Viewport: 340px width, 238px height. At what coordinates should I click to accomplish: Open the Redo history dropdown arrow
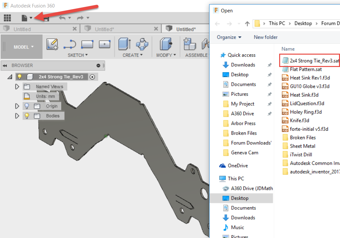(x=88, y=18)
